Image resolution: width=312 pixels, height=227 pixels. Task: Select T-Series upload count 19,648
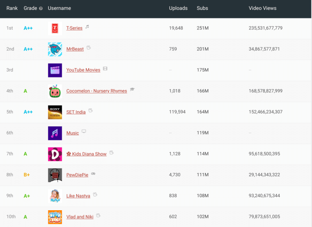click(176, 28)
